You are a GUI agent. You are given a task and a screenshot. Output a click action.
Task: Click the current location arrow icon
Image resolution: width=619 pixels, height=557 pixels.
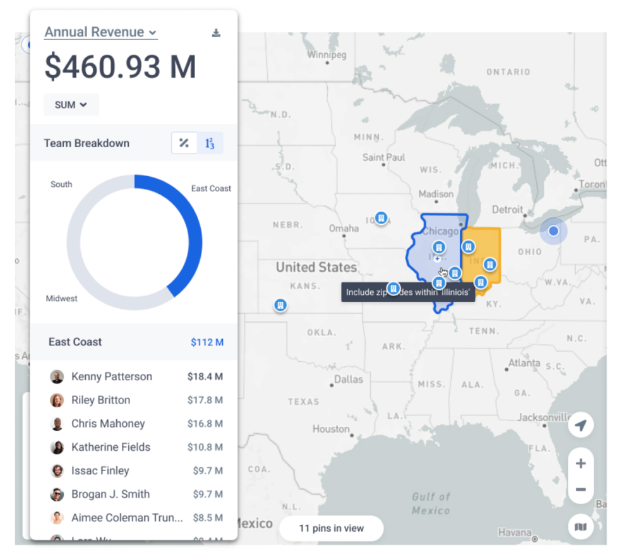pyautogui.click(x=580, y=425)
